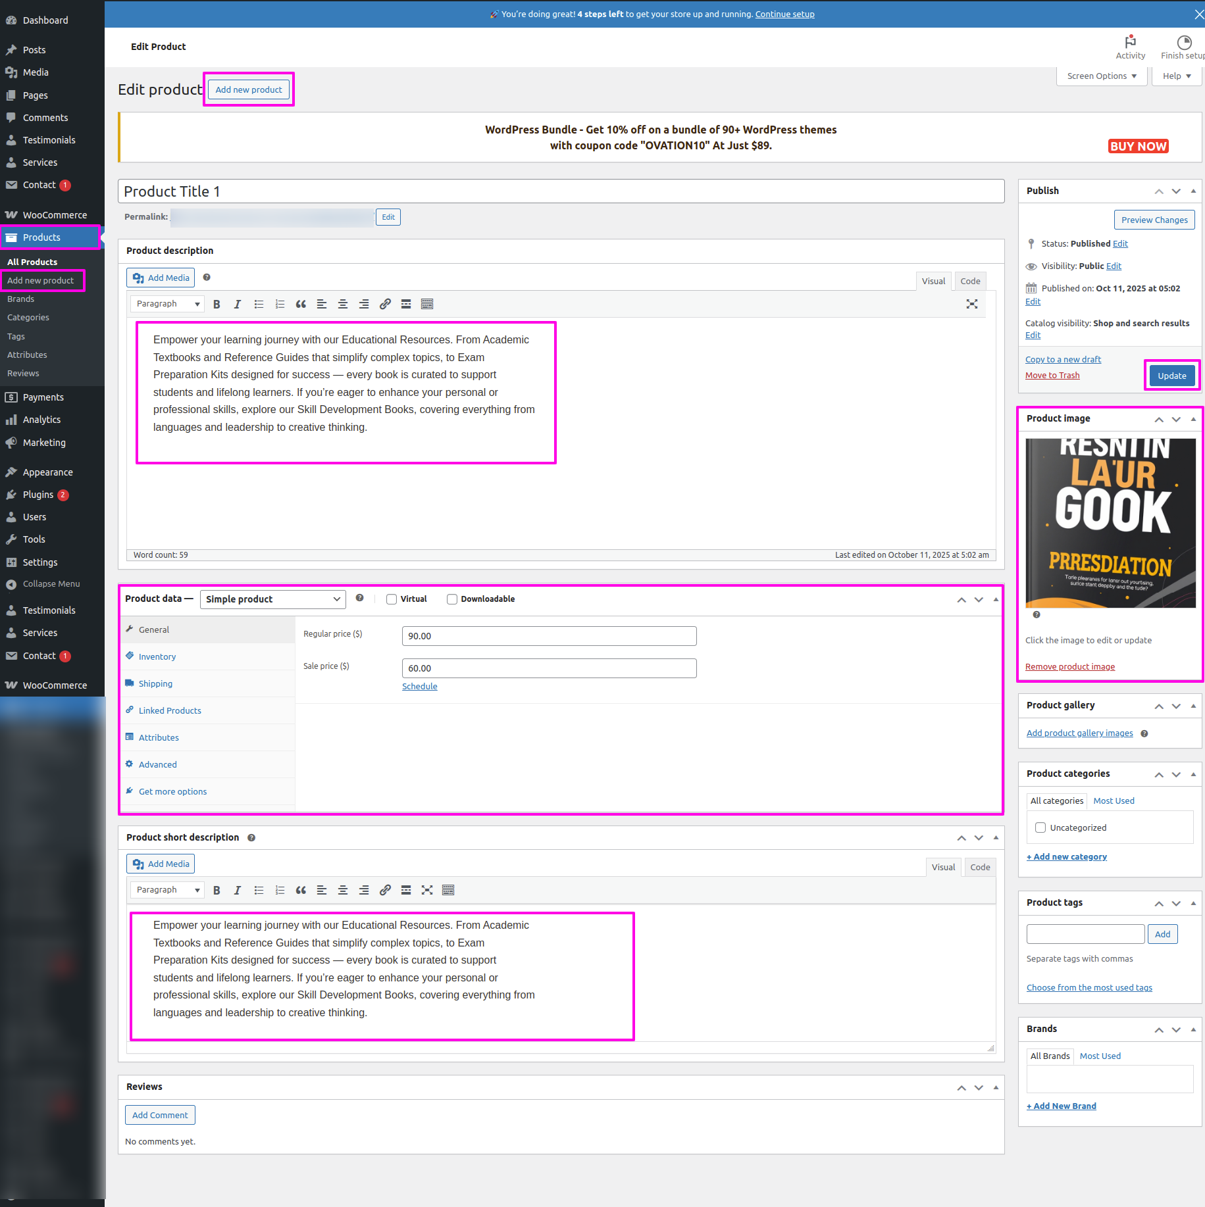The image size is (1205, 1207).
Task: Click Blockquote icon in product description toolbar
Action: pyautogui.click(x=301, y=304)
